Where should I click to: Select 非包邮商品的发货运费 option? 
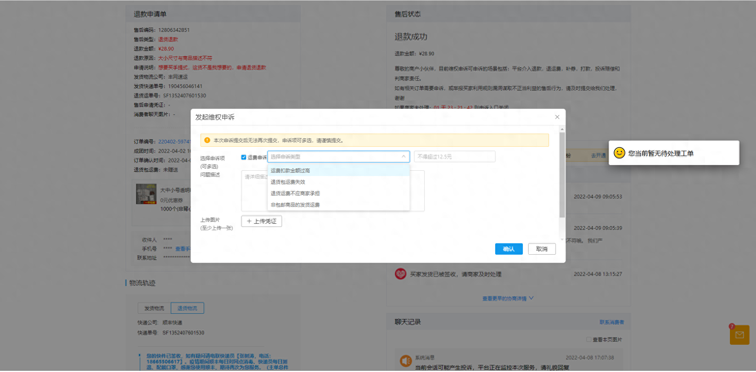pyautogui.click(x=295, y=205)
